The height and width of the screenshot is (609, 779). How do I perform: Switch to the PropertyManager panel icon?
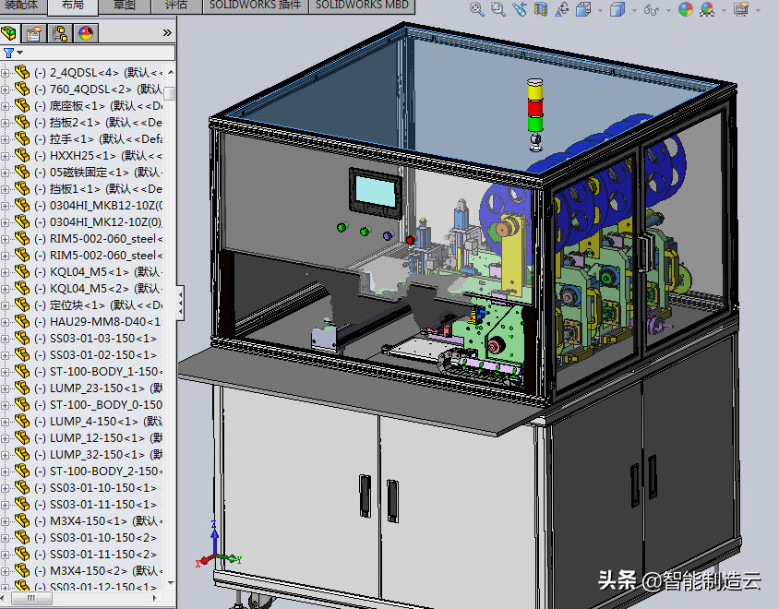[34, 33]
